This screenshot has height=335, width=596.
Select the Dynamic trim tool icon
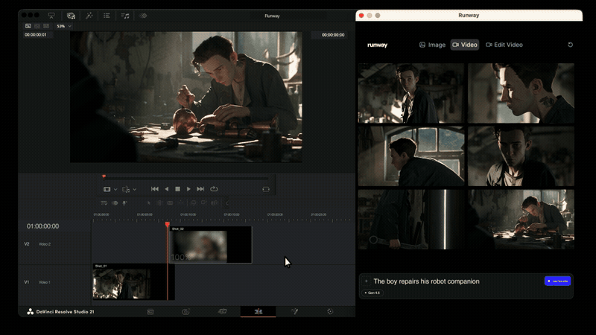[x=170, y=203]
